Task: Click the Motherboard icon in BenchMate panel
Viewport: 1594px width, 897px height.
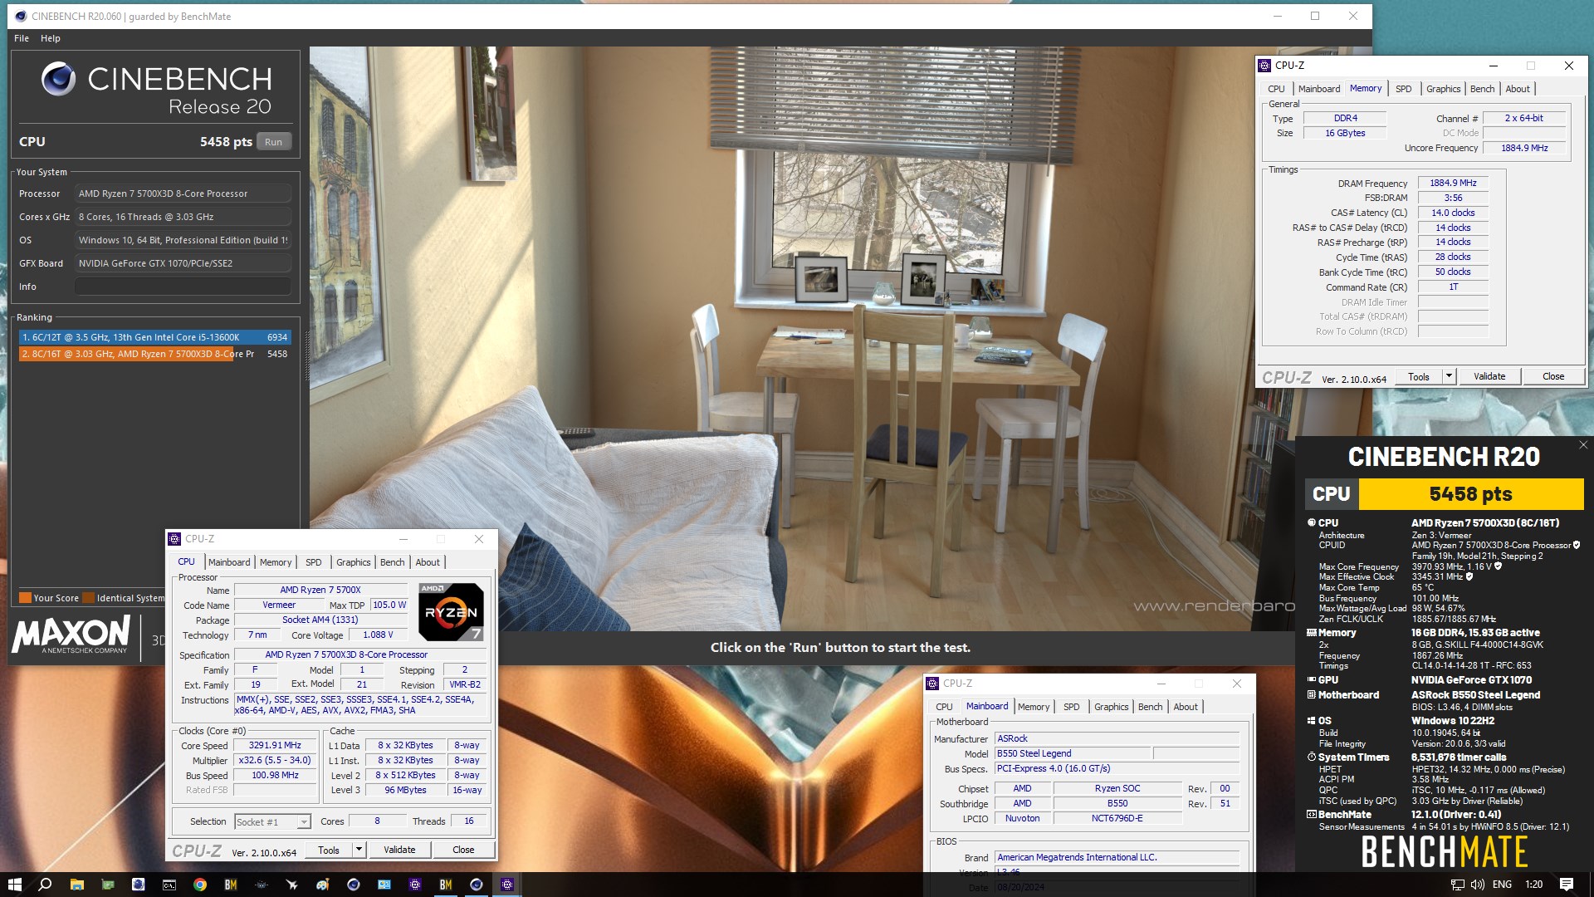Action: click(1312, 694)
